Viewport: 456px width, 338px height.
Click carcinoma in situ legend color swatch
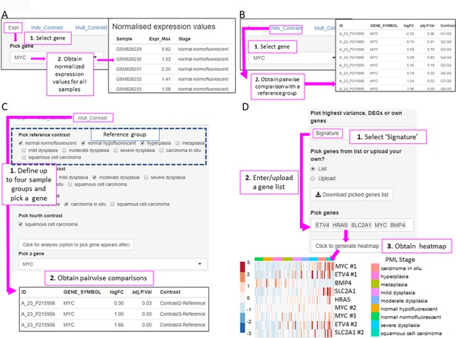(375, 268)
